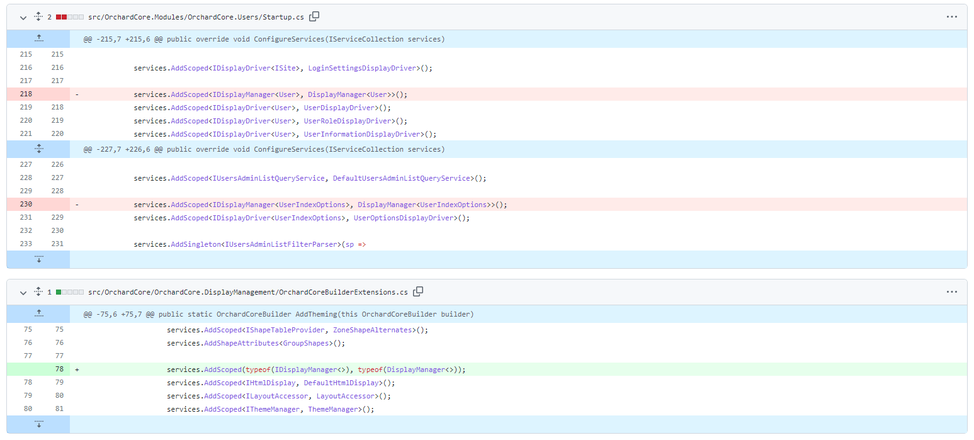The width and height of the screenshot is (974, 440).
Task: Click the ThemeManager code line
Action: click(271, 409)
